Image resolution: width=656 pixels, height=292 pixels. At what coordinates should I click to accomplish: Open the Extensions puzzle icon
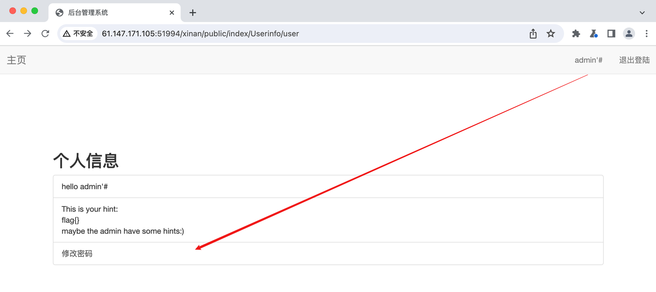[x=576, y=34]
